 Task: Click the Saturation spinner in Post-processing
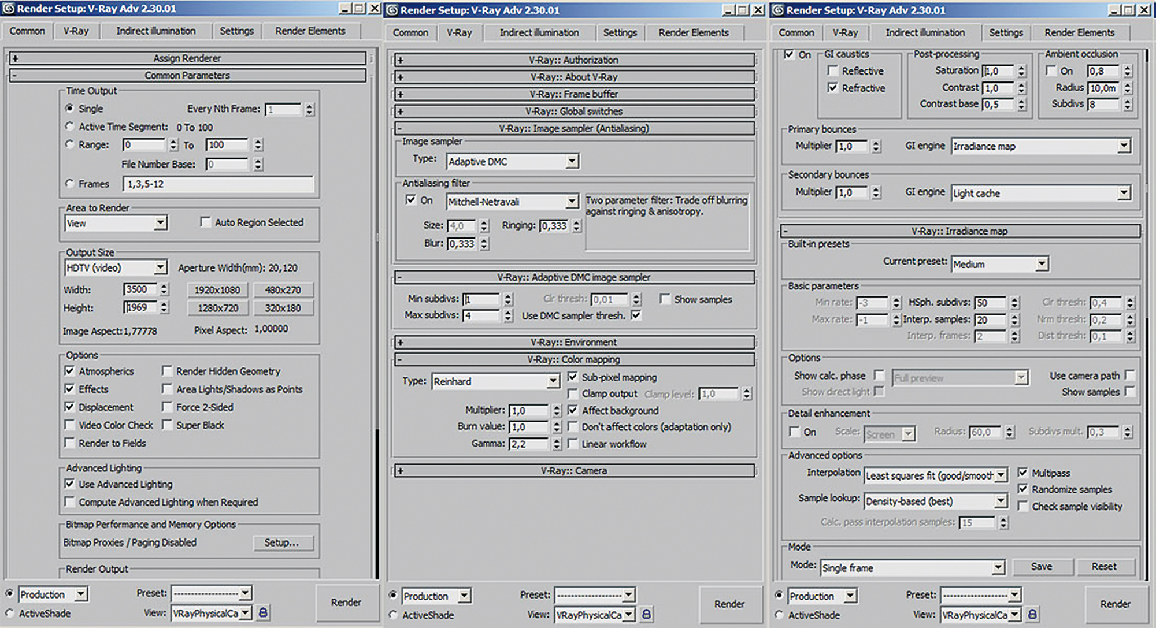pos(1021,71)
